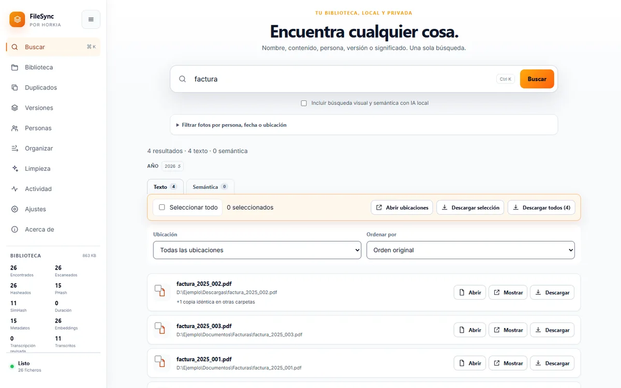
Task: Enable visual and semantic AI search checkbox
Action: pyautogui.click(x=304, y=103)
